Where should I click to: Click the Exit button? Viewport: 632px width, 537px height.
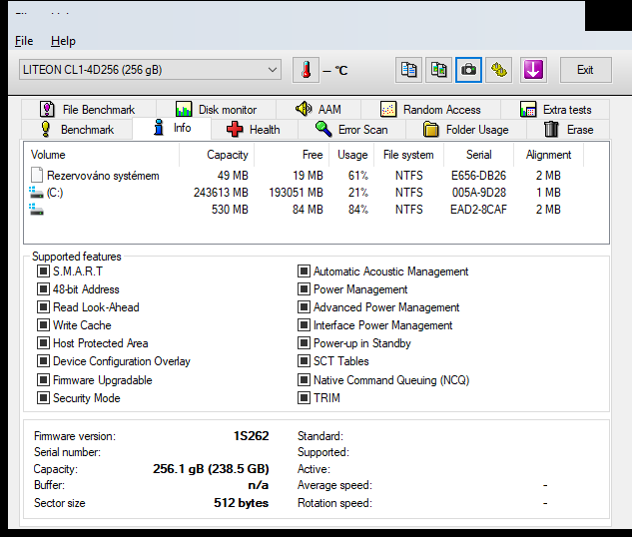pyautogui.click(x=586, y=70)
